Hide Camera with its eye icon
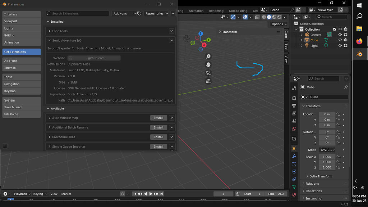Screen dimensions: 368x207 pyautogui.click(x=340, y=35)
